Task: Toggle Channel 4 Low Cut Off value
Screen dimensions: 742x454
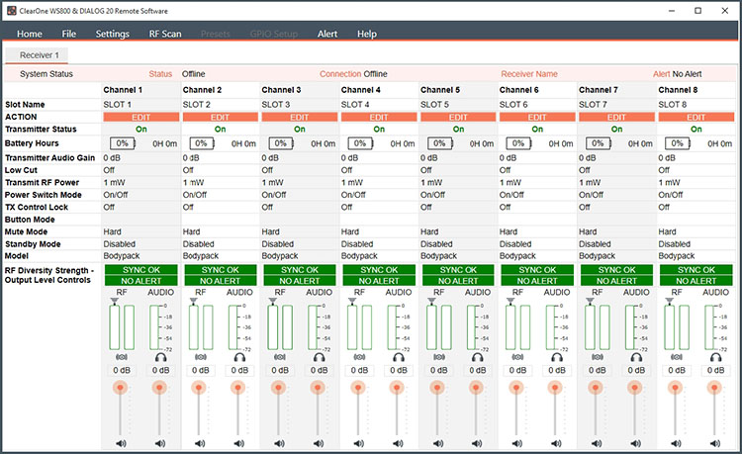Action: pyautogui.click(x=347, y=169)
